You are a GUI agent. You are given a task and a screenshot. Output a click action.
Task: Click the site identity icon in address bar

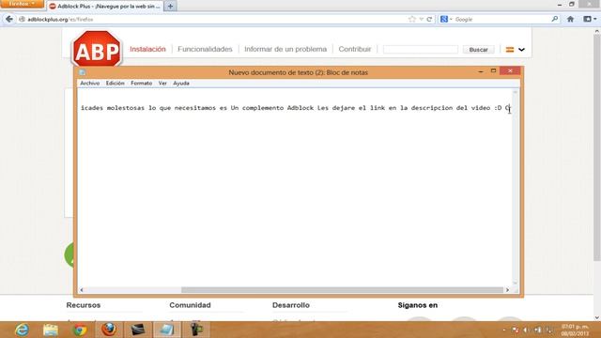(x=23, y=19)
